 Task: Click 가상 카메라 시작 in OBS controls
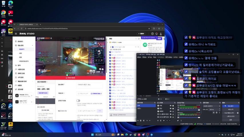click(229, 113)
